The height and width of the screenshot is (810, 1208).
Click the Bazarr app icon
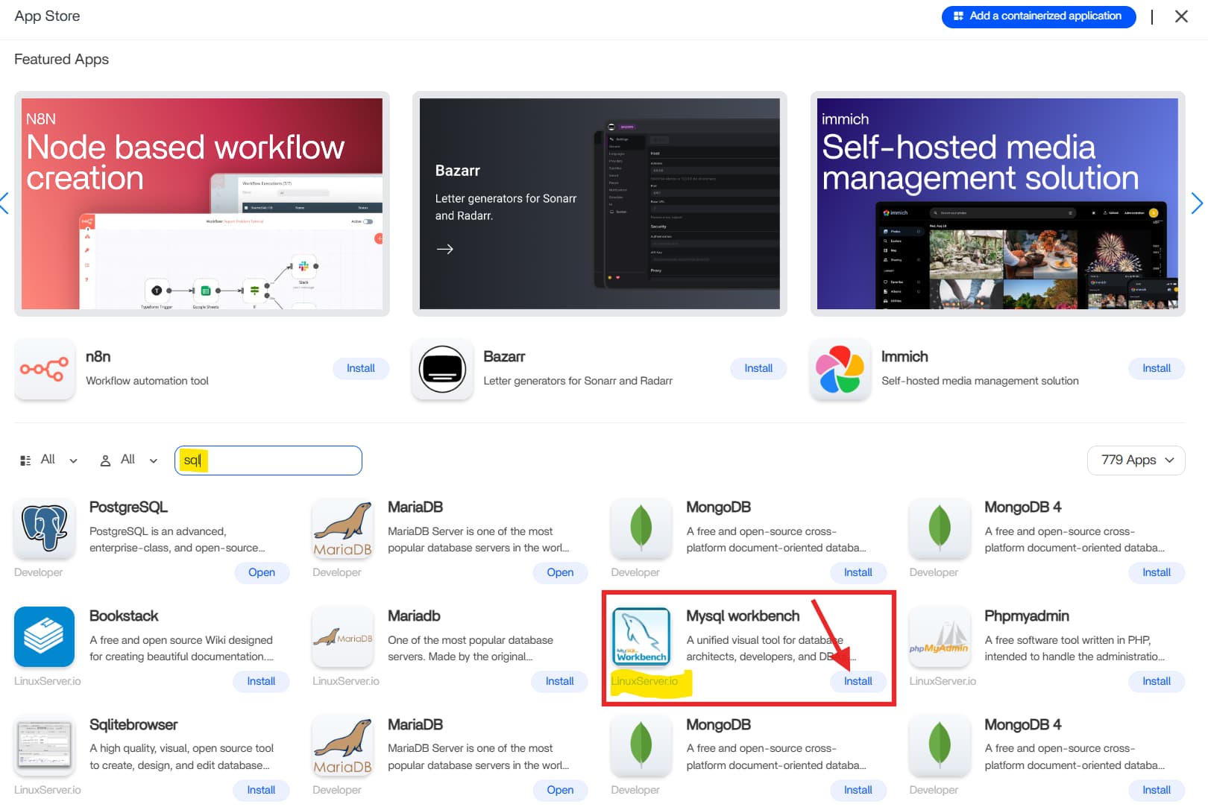(x=442, y=369)
